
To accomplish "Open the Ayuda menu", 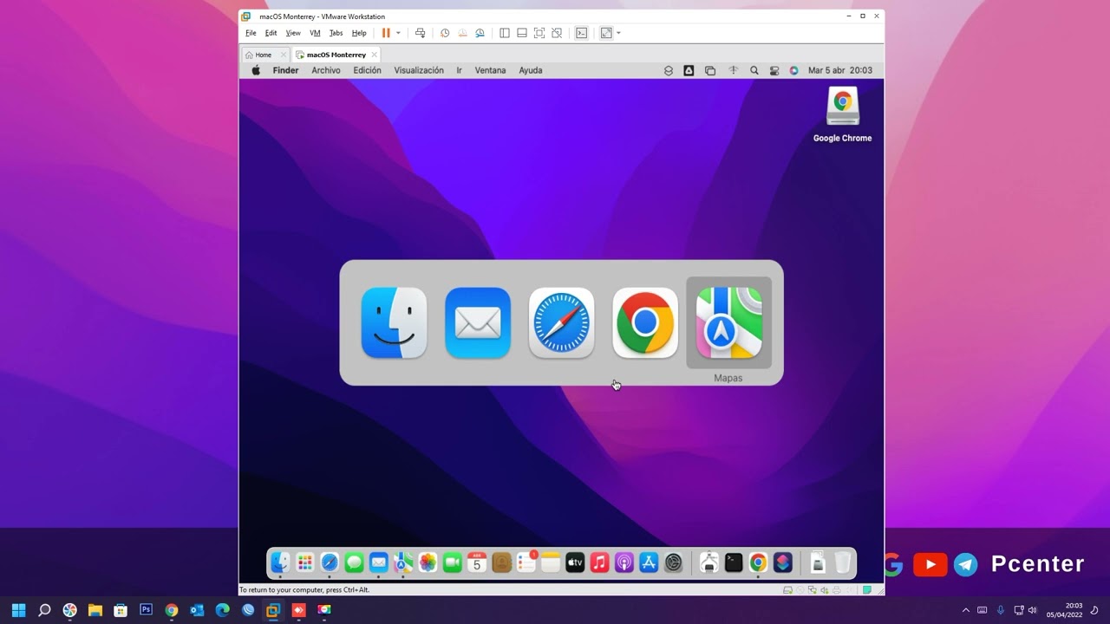I will click(531, 70).
